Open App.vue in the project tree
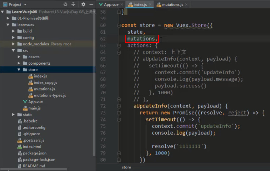The image size is (270, 171). coord(36,102)
